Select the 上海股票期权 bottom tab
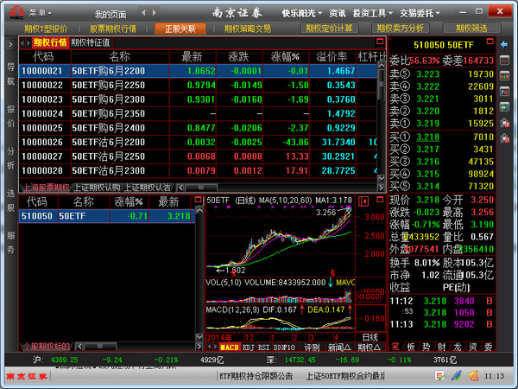The width and height of the screenshot is (518, 389). pos(47,188)
